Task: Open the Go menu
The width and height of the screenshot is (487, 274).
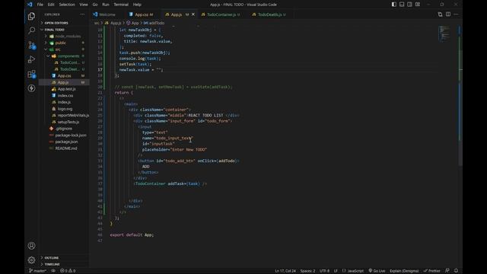Action: click(x=95, y=5)
